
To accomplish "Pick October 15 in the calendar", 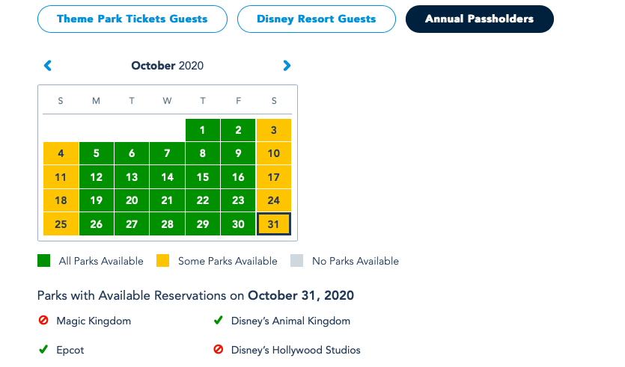I will (203, 177).
